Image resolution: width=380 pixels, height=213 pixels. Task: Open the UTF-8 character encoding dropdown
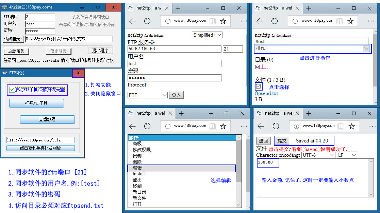tap(318, 155)
